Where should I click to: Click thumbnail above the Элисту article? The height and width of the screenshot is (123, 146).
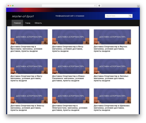click(x=29, y=96)
